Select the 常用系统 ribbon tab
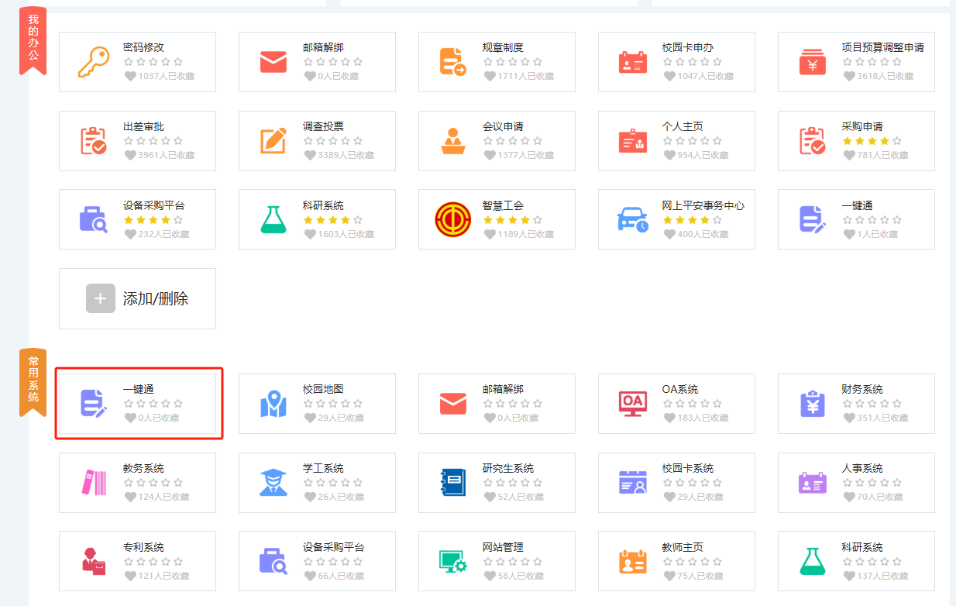Viewport: 956px width, 606px height. click(33, 381)
